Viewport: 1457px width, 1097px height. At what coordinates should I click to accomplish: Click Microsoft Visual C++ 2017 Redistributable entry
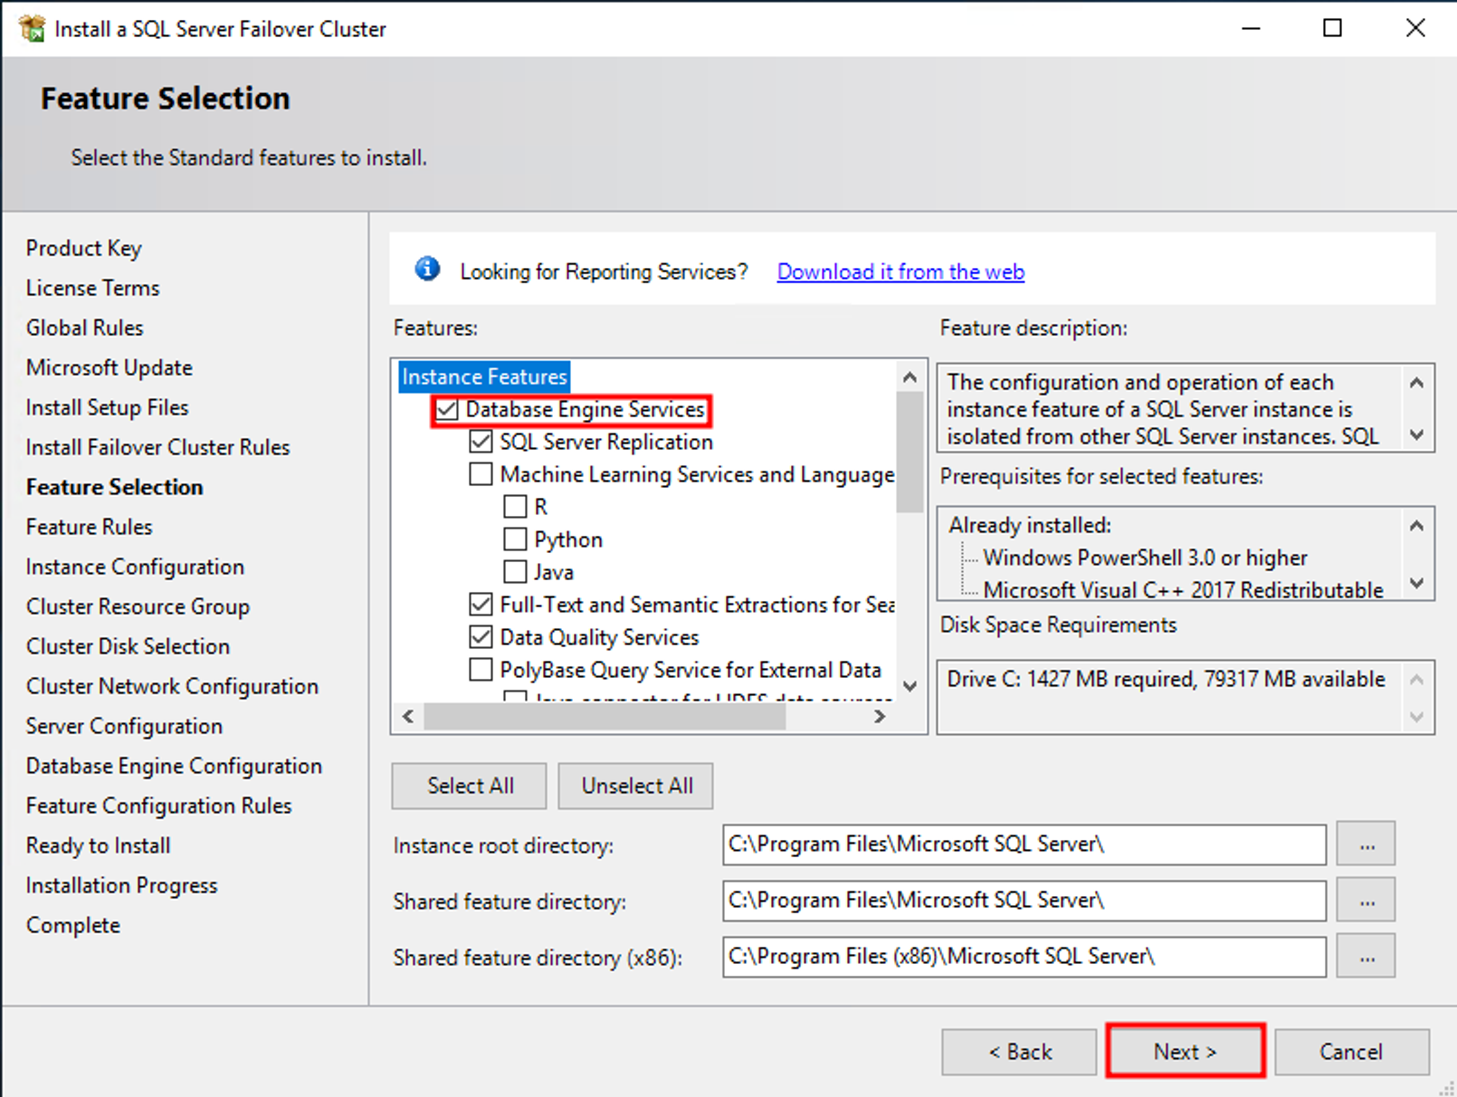point(1183,590)
